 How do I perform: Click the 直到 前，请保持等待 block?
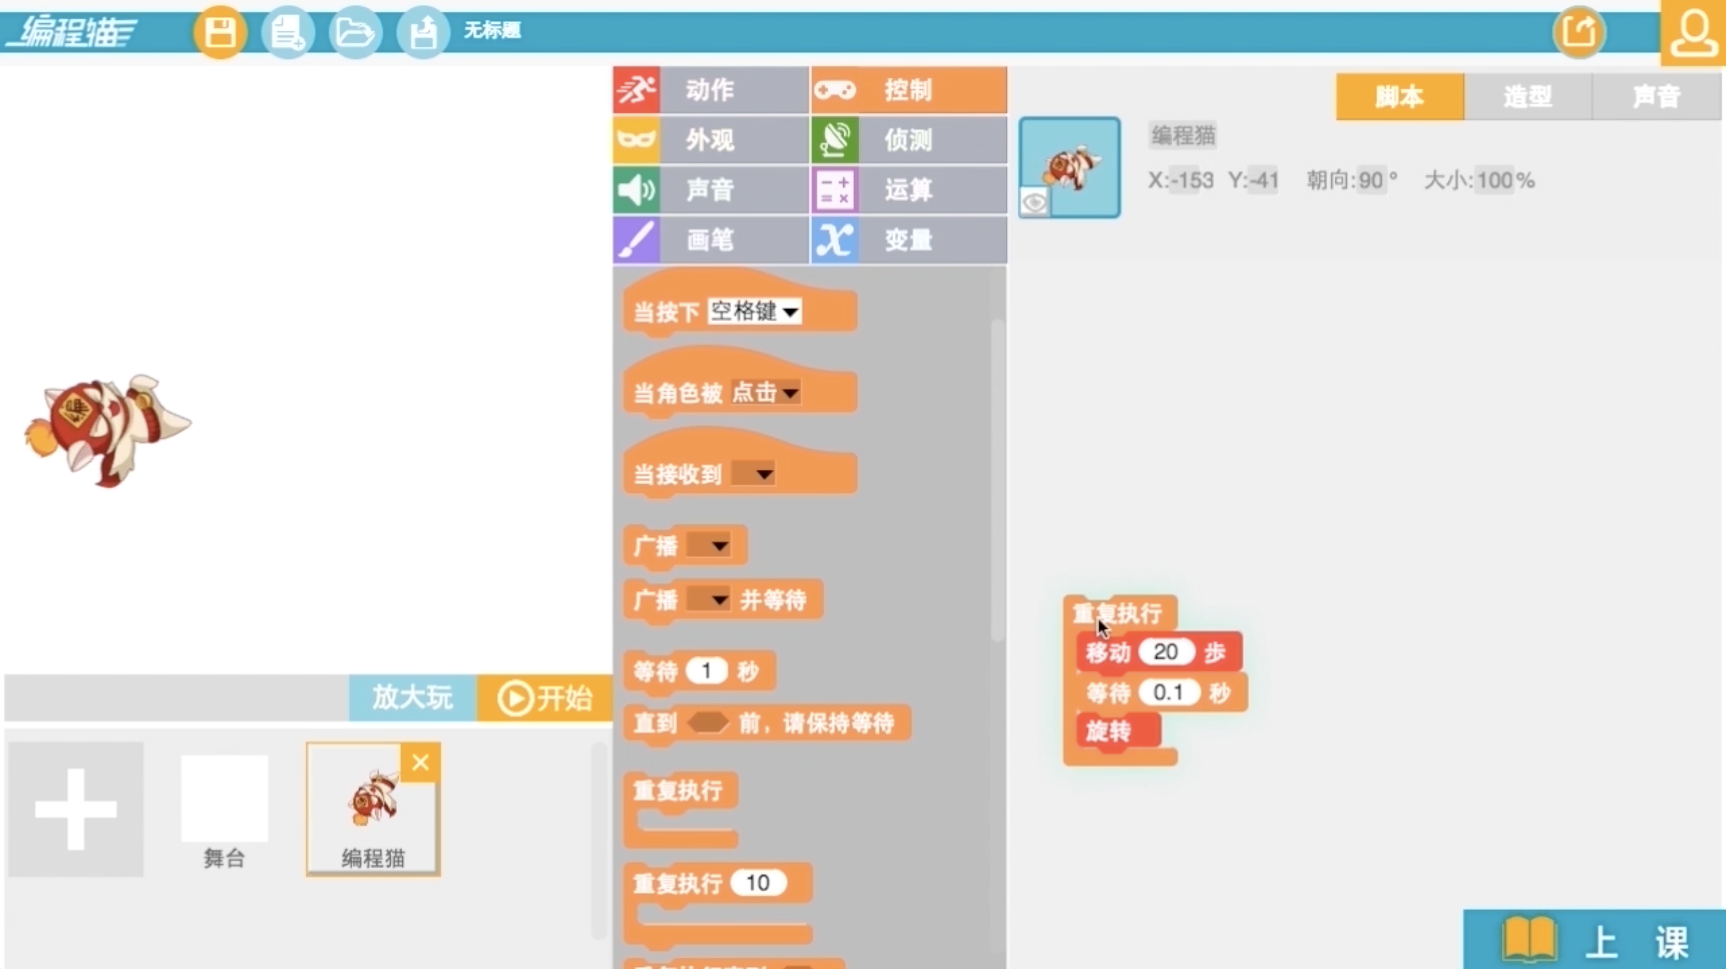coord(767,723)
